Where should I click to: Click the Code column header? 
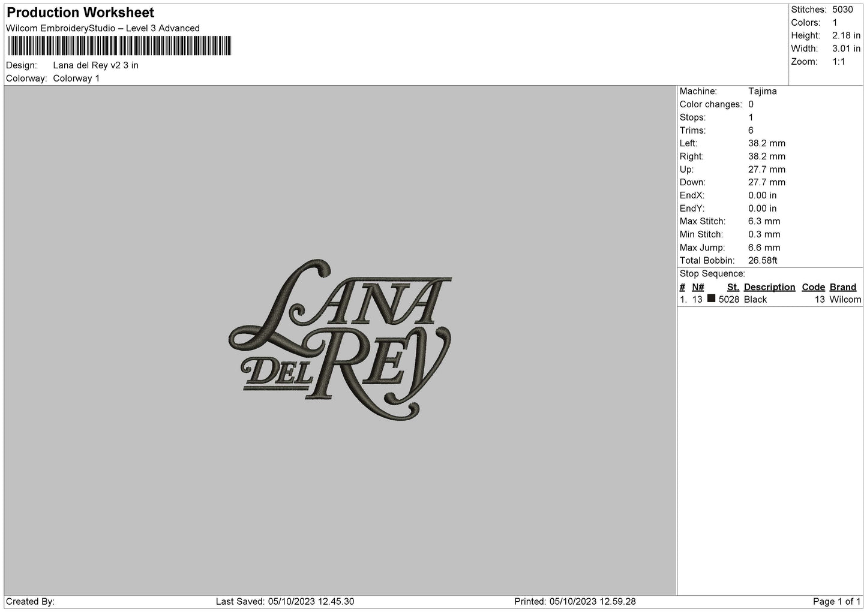[x=814, y=287]
